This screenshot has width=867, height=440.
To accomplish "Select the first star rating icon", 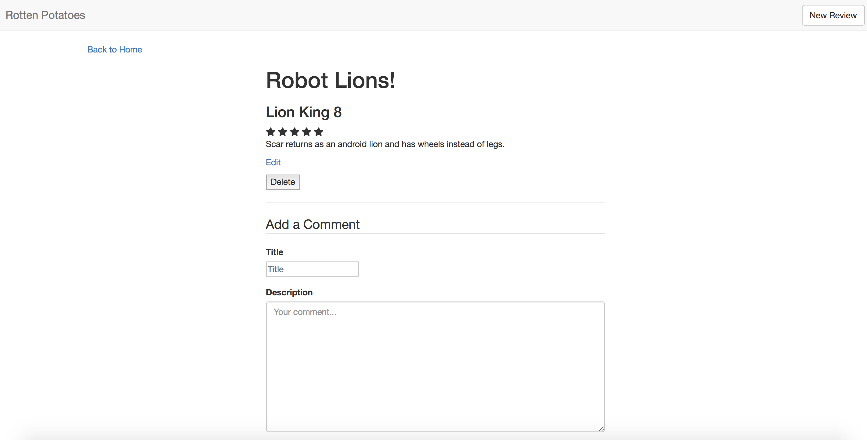I will [271, 132].
